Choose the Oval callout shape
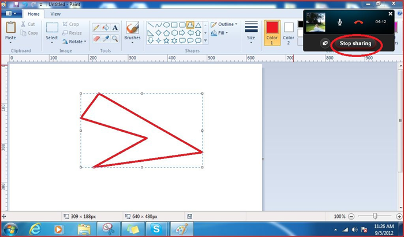404x237 pixels. [190, 40]
